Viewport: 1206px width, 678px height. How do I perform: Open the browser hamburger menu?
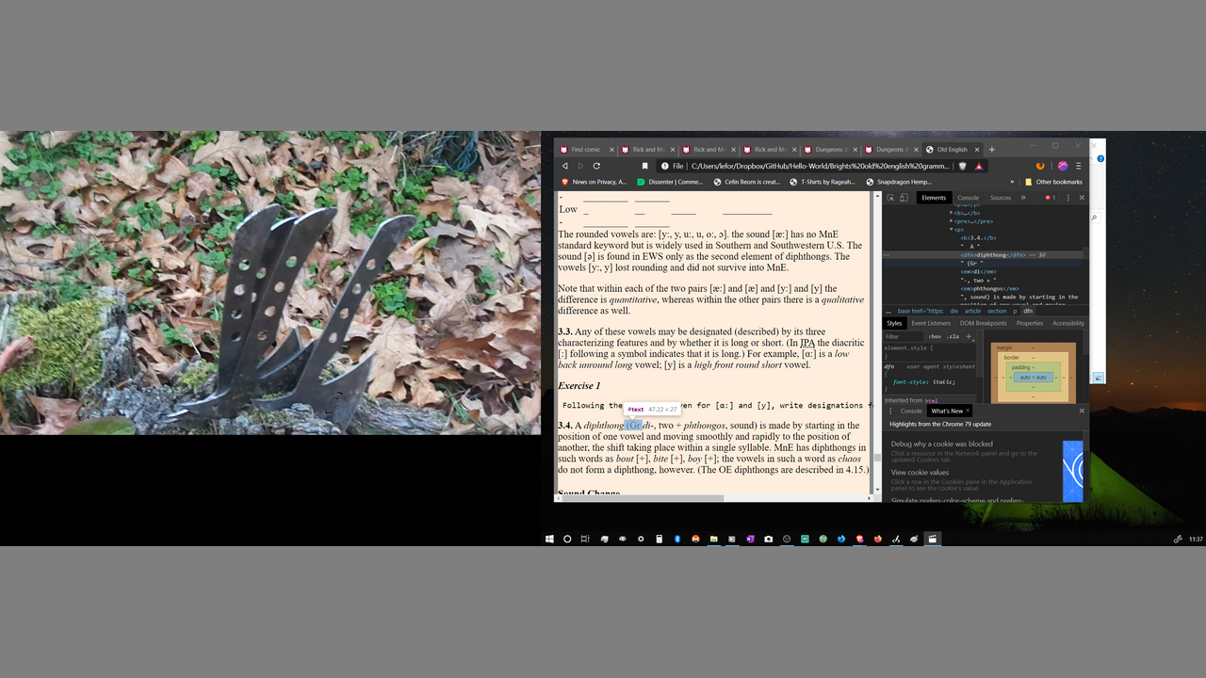(x=1079, y=166)
